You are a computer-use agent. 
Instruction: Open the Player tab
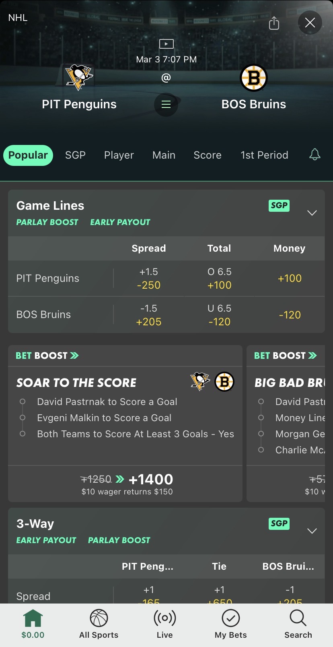[119, 155]
